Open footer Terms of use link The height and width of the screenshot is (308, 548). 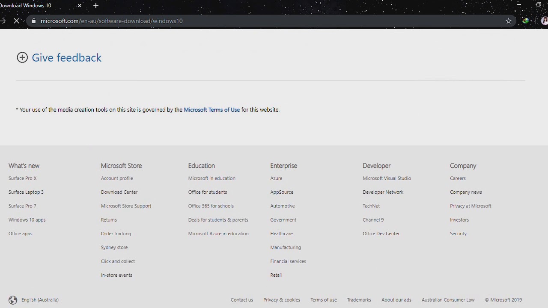click(324, 300)
